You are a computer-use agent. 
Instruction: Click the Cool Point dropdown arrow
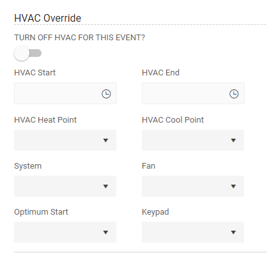tap(233, 141)
